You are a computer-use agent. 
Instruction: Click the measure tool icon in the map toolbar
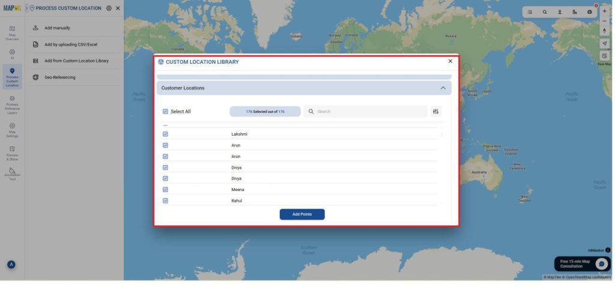pos(575,12)
